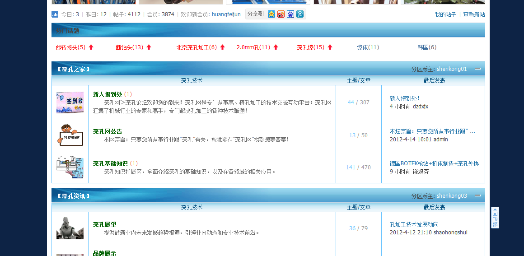Open moderator shenkong03's profile

click(x=452, y=196)
